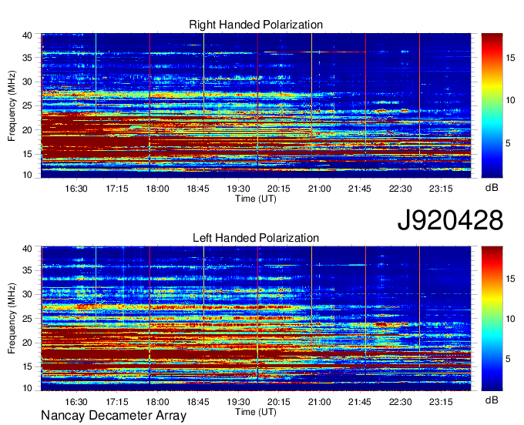Click the 5 value on Right Handed color bar

tap(508, 143)
